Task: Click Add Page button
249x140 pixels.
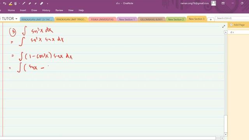Action: (238, 25)
